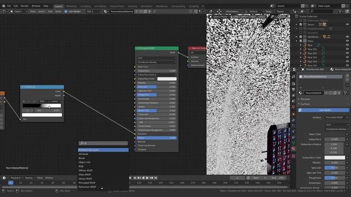Image resolution: width=351 pixels, height=197 pixels.
Task: Select Diffuse BSDF in the search list
Action: click(x=103, y=170)
